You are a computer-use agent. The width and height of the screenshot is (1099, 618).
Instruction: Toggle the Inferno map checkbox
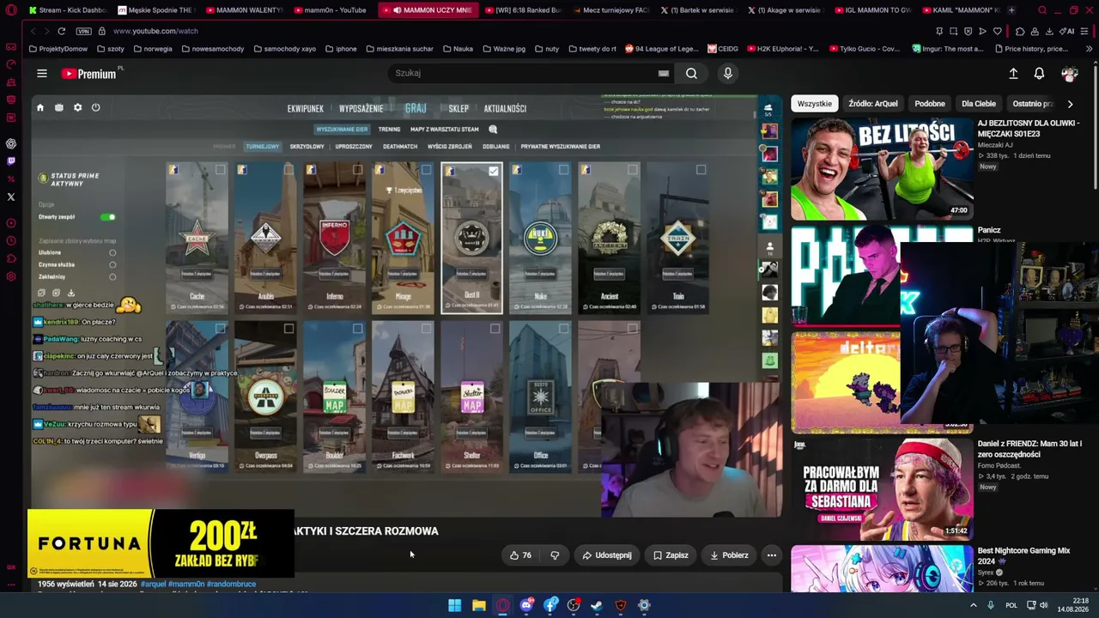click(x=358, y=170)
